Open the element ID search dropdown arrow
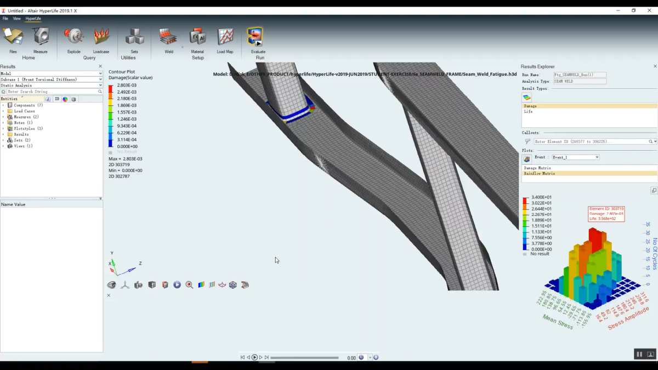 655,141
